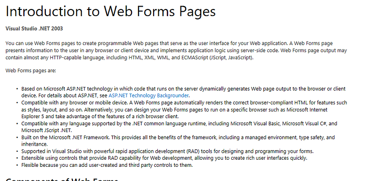This screenshot has height=181, width=378.
Task: Click the paragraph starting 'You can use Web Forms pages'
Action: pos(176,51)
